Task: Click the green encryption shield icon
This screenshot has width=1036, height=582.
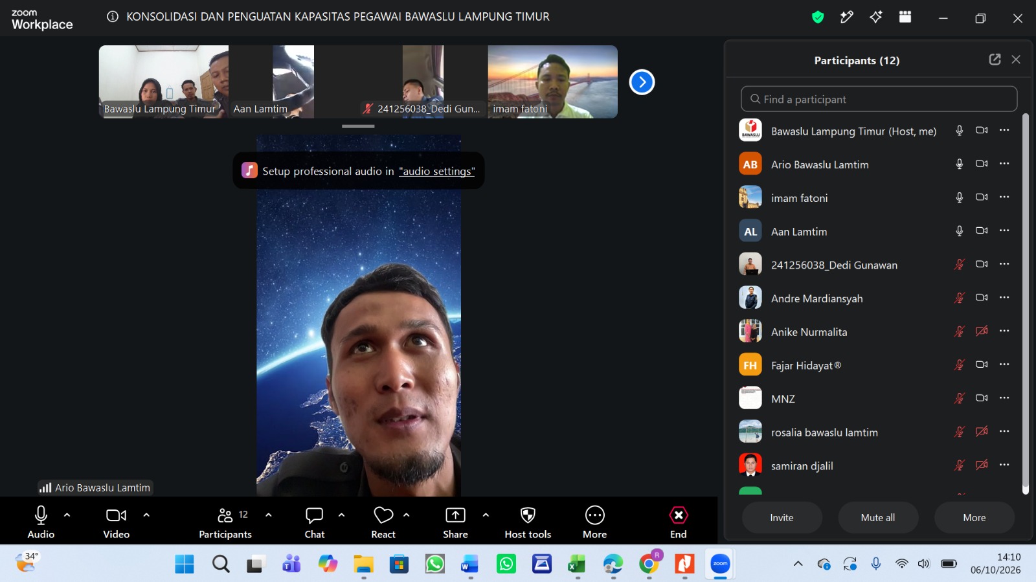Action: (818, 17)
